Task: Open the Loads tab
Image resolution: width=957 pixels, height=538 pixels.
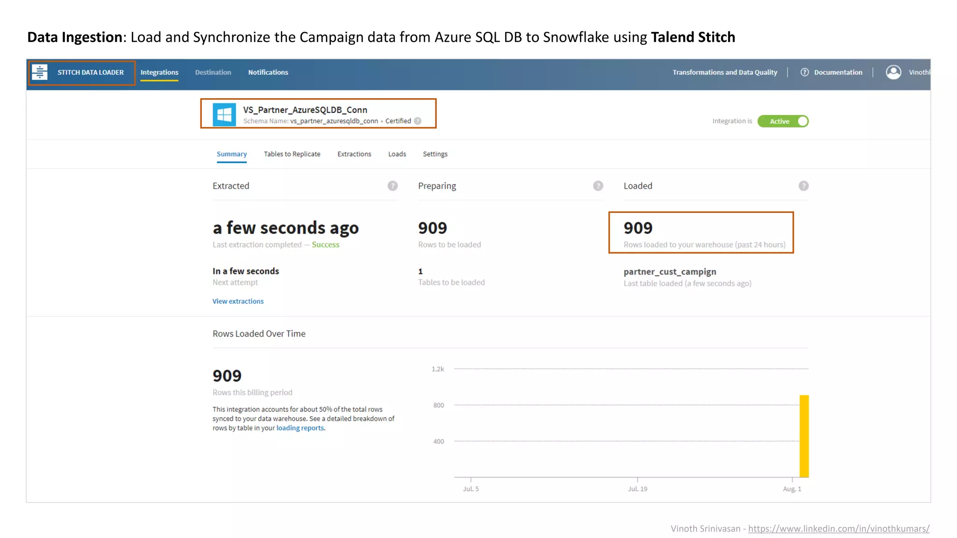Action: pyautogui.click(x=397, y=154)
